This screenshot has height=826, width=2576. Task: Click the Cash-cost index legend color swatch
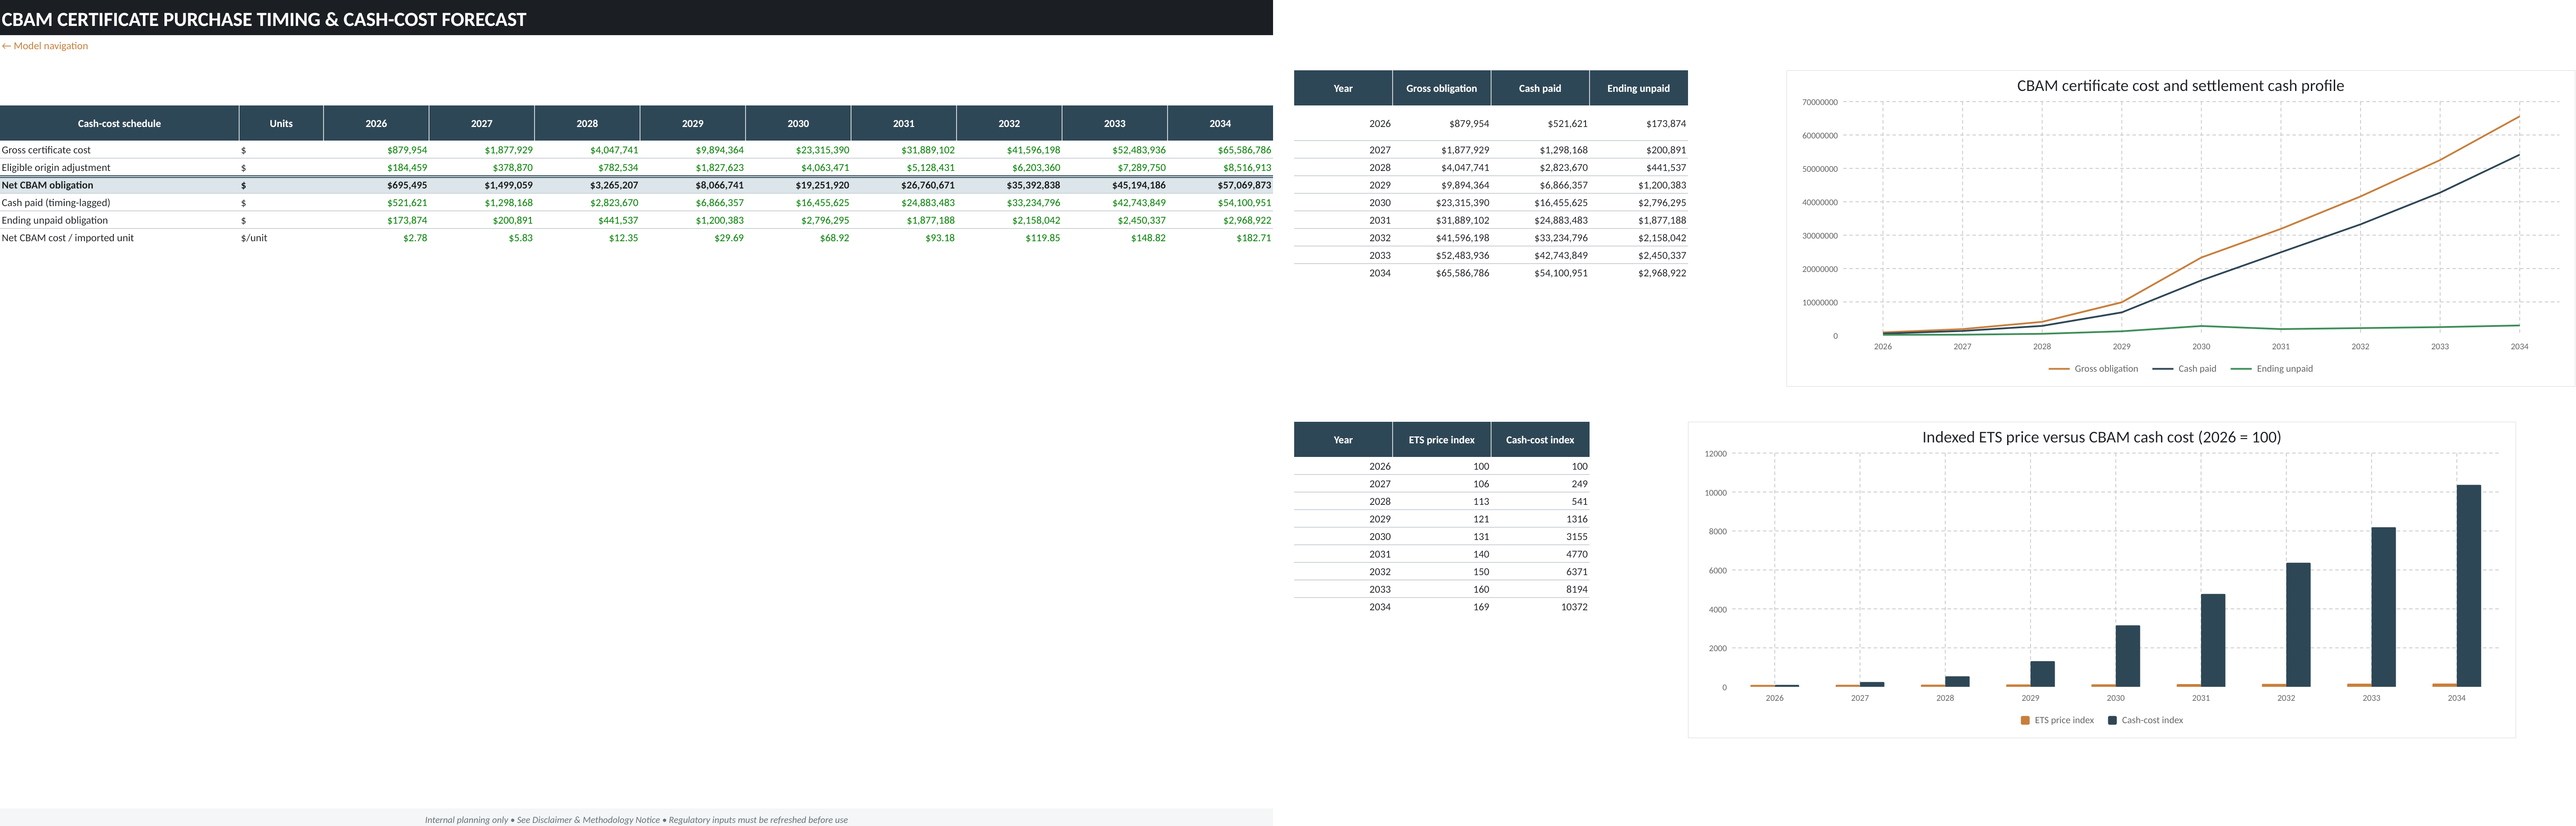tap(2112, 720)
